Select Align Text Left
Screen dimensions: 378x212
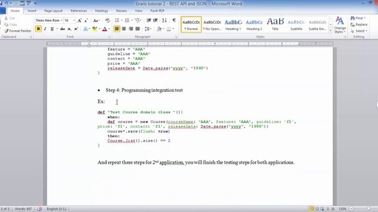click(117, 29)
